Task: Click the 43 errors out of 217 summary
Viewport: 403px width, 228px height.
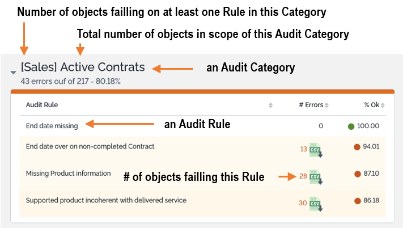Action: coord(70,81)
